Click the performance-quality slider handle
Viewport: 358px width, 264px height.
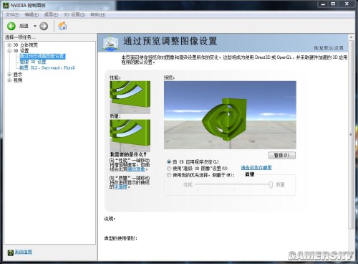pyautogui.click(x=271, y=184)
